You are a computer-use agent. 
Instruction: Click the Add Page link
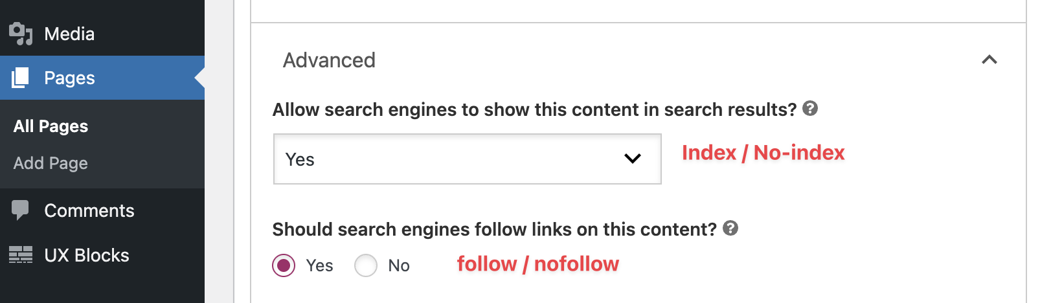51,163
